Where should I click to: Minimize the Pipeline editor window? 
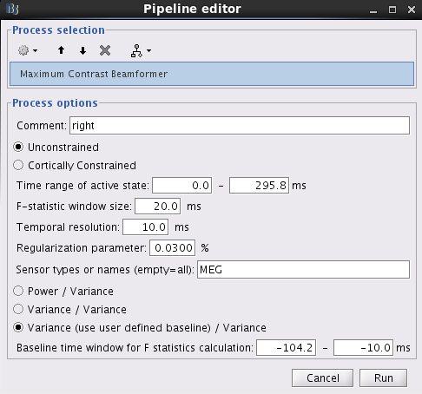tap(373, 11)
